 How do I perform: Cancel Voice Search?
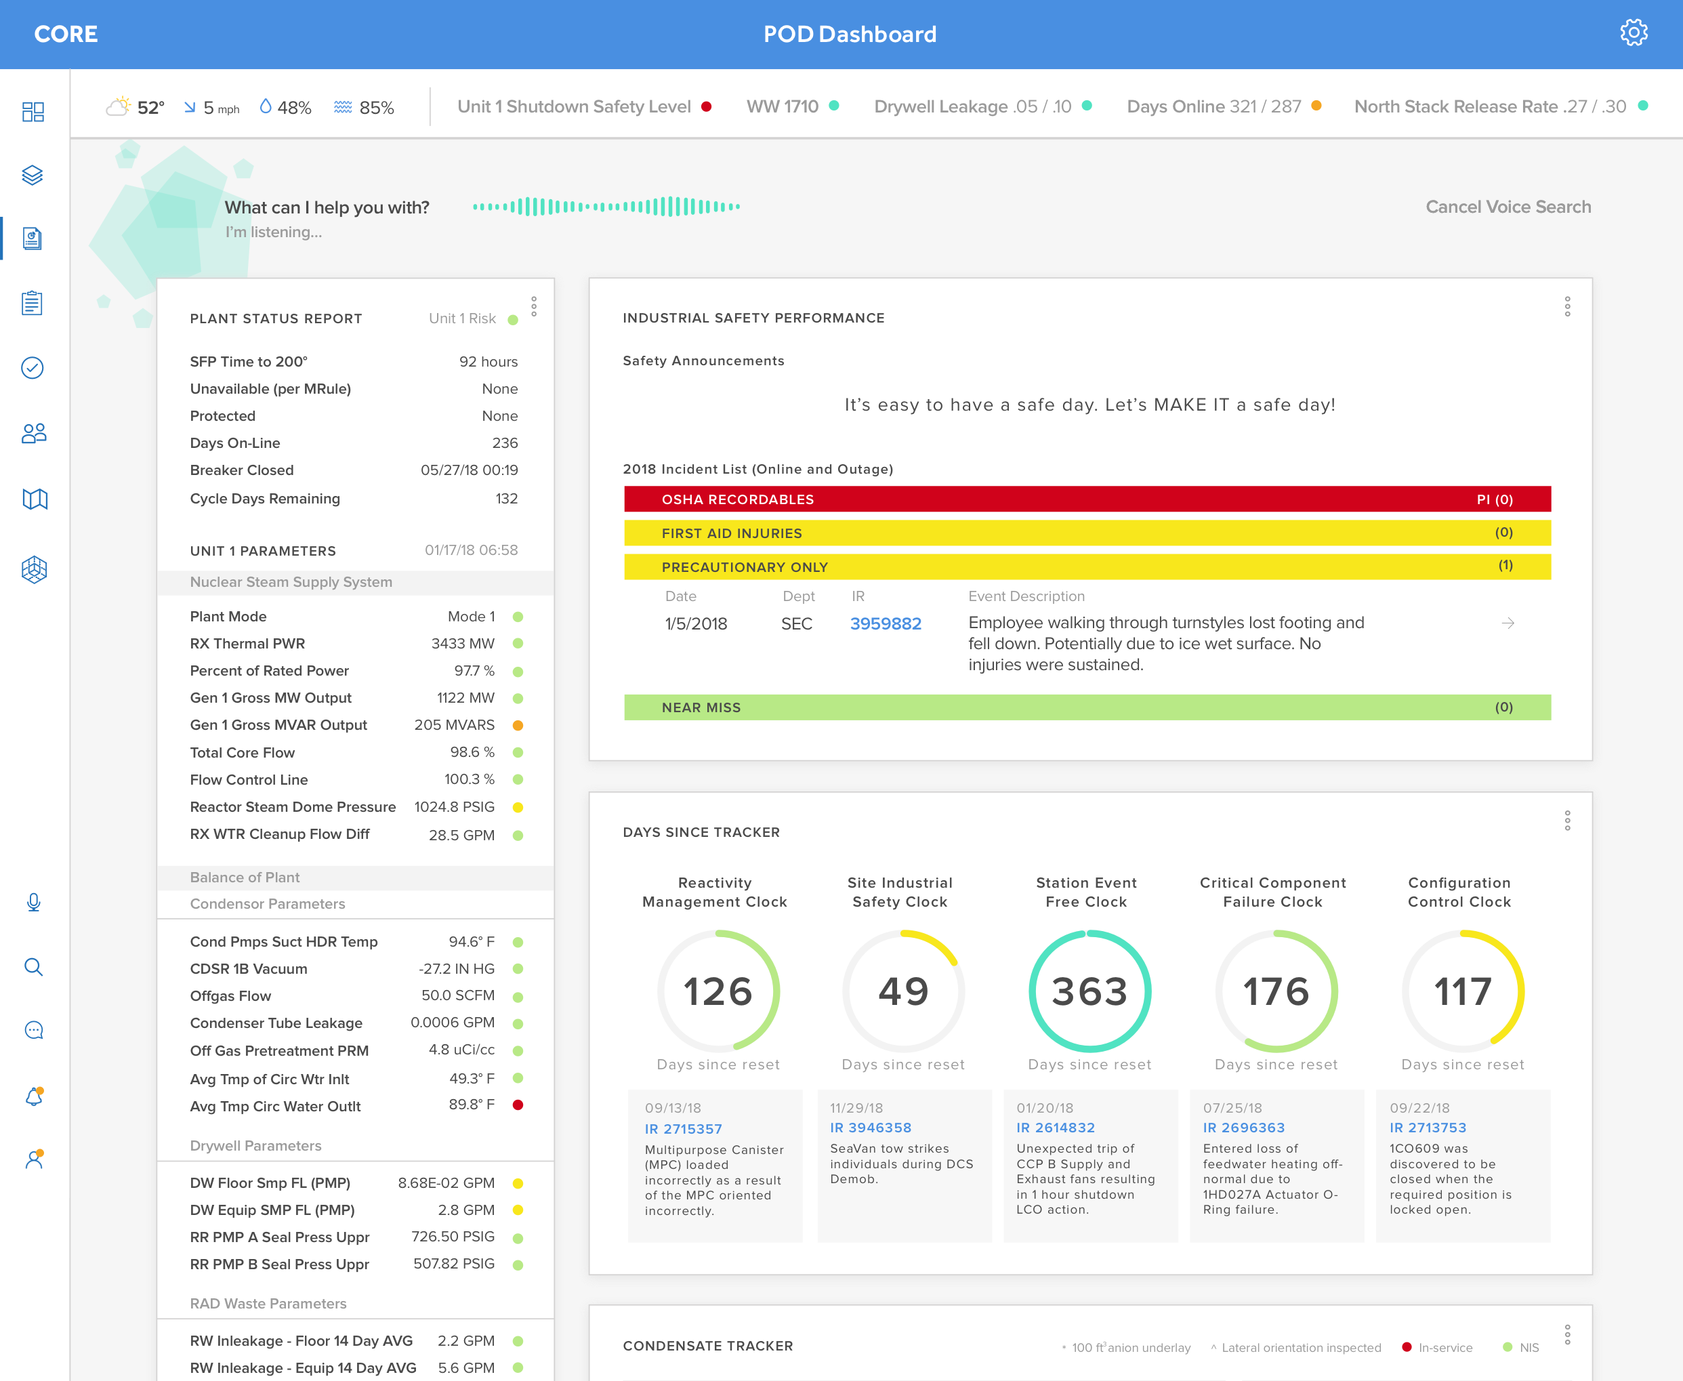click(x=1508, y=207)
